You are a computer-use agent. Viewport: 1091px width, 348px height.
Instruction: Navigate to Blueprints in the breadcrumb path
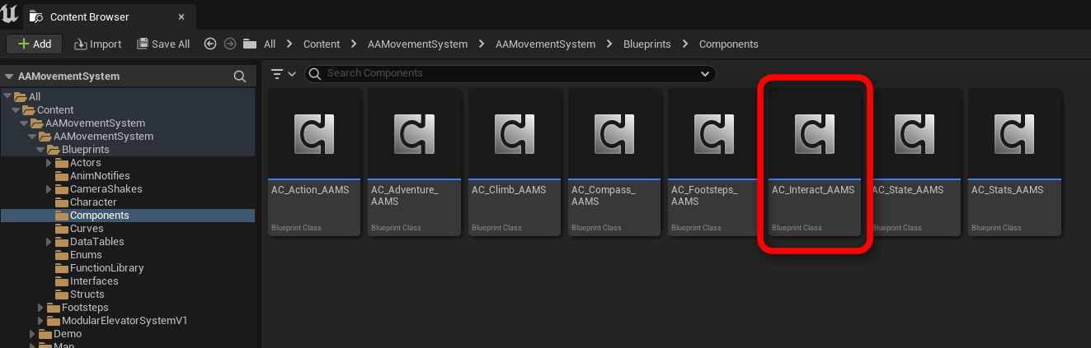647,44
